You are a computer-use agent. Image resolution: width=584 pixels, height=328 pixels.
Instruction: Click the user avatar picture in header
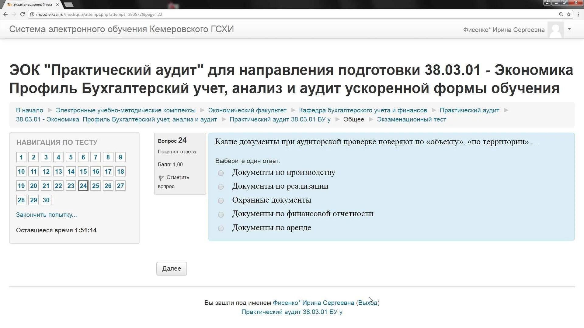555,30
